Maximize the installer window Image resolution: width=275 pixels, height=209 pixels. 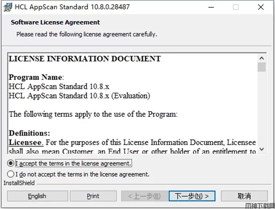(x=236, y=7)
